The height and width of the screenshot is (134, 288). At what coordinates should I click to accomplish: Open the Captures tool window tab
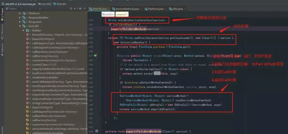[x=2, y=49]
